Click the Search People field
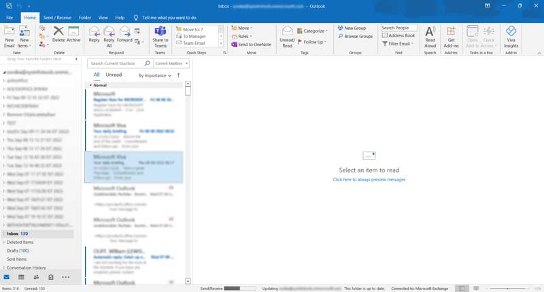The width and height of the screenshot is (544, 292). (x=398, y=28)
